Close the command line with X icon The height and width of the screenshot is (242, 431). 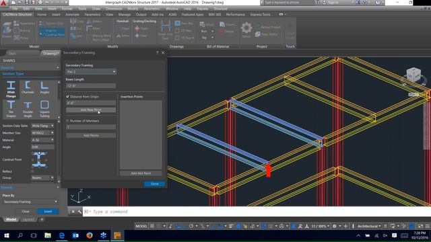pyautogui.click(x=73, y=212)
